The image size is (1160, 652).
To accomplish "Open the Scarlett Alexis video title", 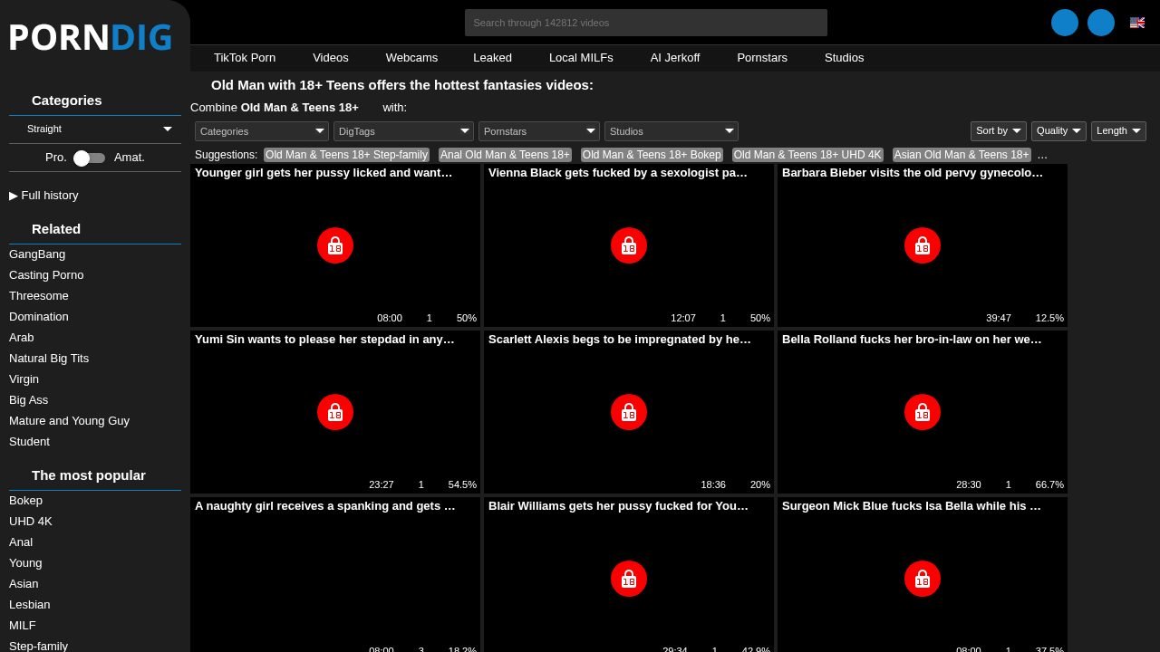I will [x=620, y=340].
